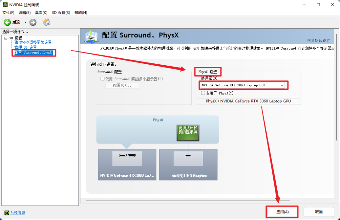Open the PhysX 处理器 dropdown

coord(243,85)
